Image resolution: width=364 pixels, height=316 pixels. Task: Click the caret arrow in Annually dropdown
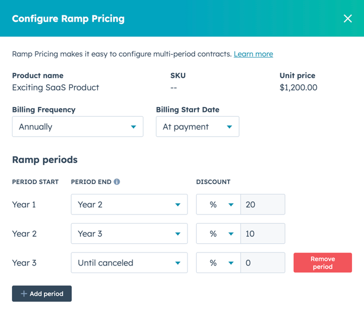coord(133,127)
